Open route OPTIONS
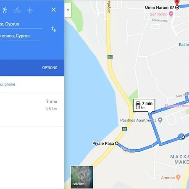The width and height of the screenshot is (189, 189). tap(50, 68)
